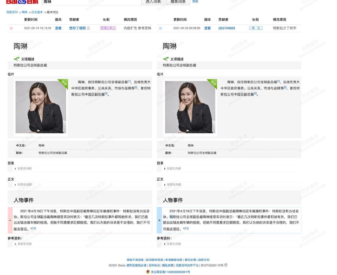Go to 百度百科 breadcrumb
The height and width of the screenshot is (275, 337).
click(12, 12)
